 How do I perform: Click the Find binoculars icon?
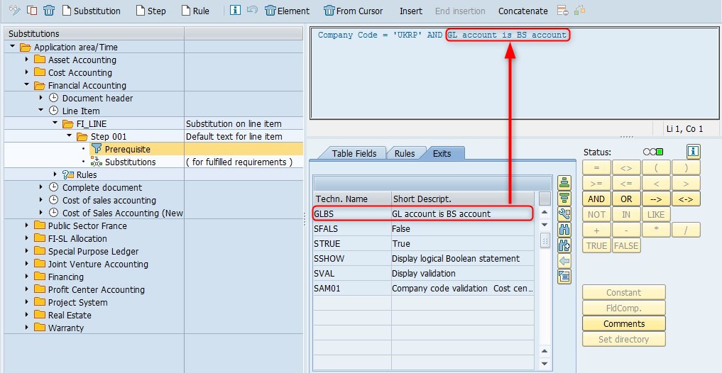(x=564, y=229)
